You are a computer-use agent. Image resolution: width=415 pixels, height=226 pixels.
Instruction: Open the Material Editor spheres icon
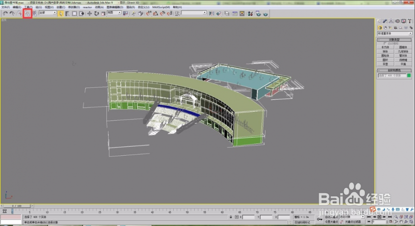tap(250, 13)
